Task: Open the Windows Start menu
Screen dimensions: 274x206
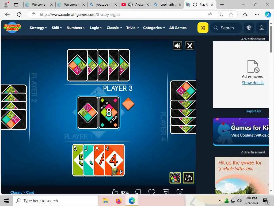Action: pos(6,201)
